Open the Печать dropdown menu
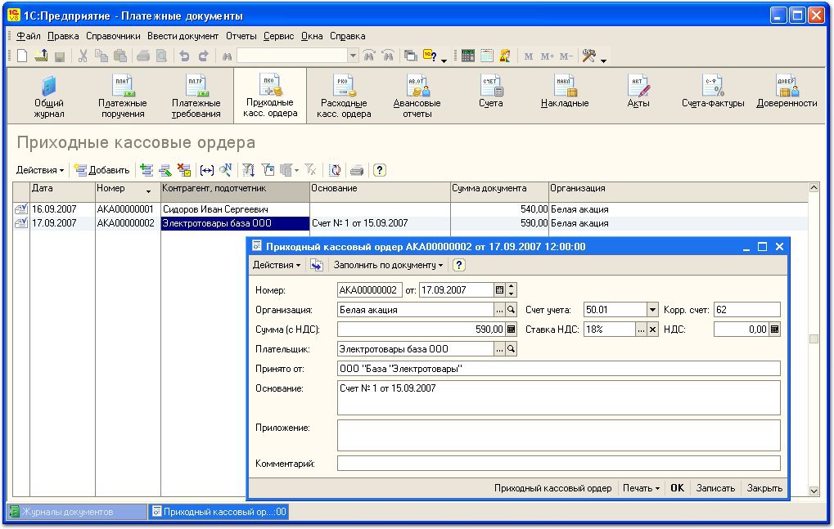Image resolution: width=834 pixels, height=529 pixels. (x=641, y=488)
